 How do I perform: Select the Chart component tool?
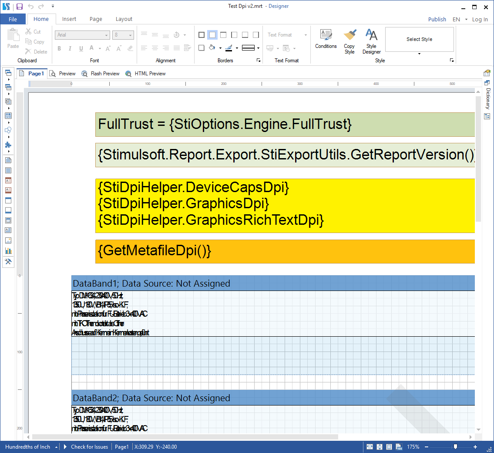(8, 251)
